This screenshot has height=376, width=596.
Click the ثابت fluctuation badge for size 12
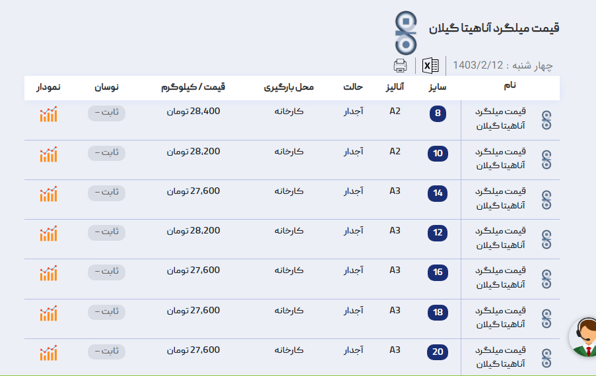pyautogui.click(x=106, y=232)
